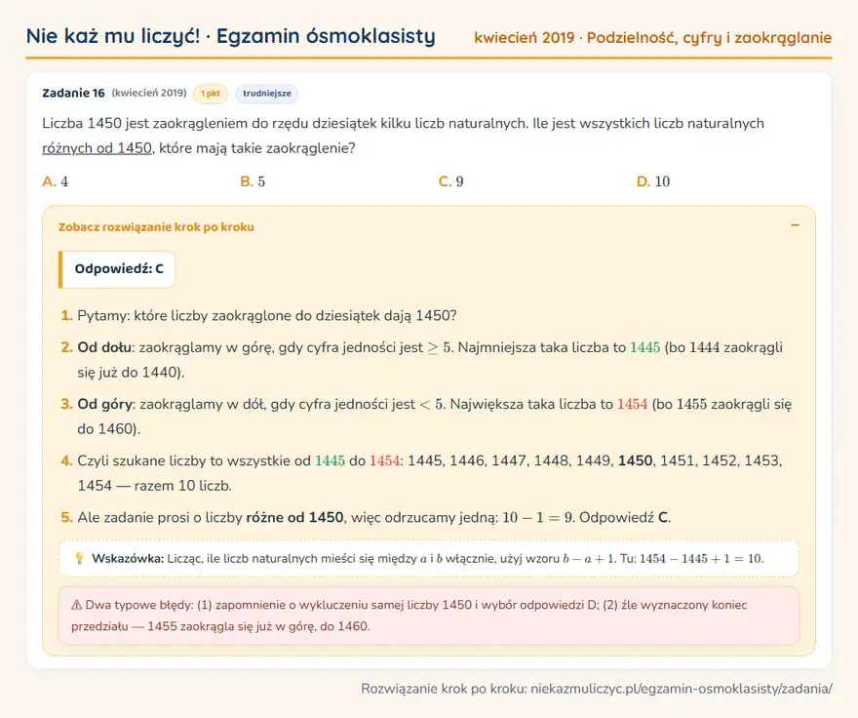Click the '1 pkt' points badge

point(211,93)
